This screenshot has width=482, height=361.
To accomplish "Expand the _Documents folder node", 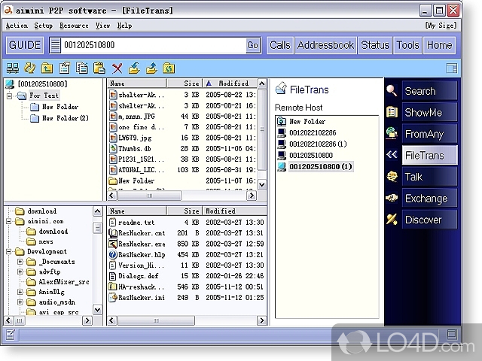I will [20, 261].
